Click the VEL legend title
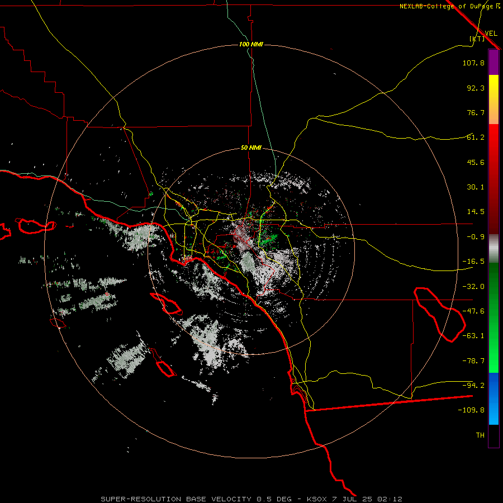This screenshot has width=503, height=503. (x=491, y=33)
